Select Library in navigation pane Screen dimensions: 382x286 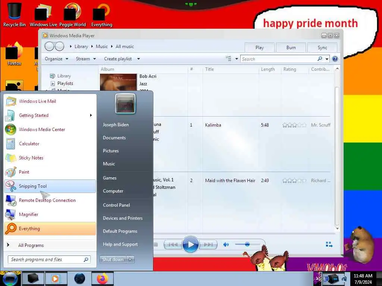point(64,76)
